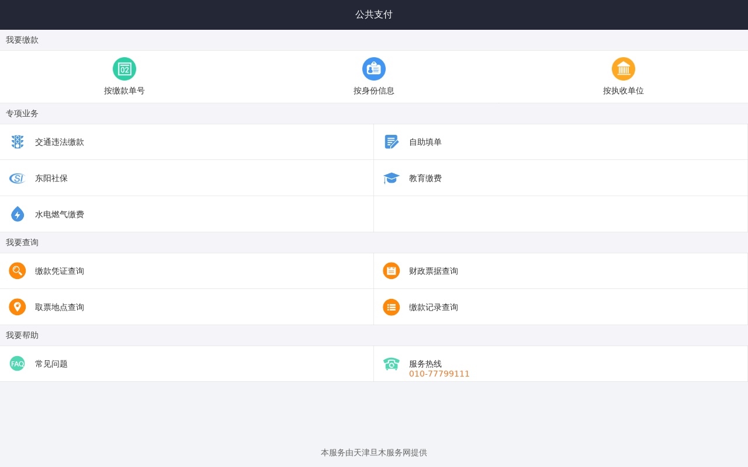Viewport: 748px width, 467px height.
Task: Choose the 按执收单位 orange bank building icon
Action: coord(624,69)
